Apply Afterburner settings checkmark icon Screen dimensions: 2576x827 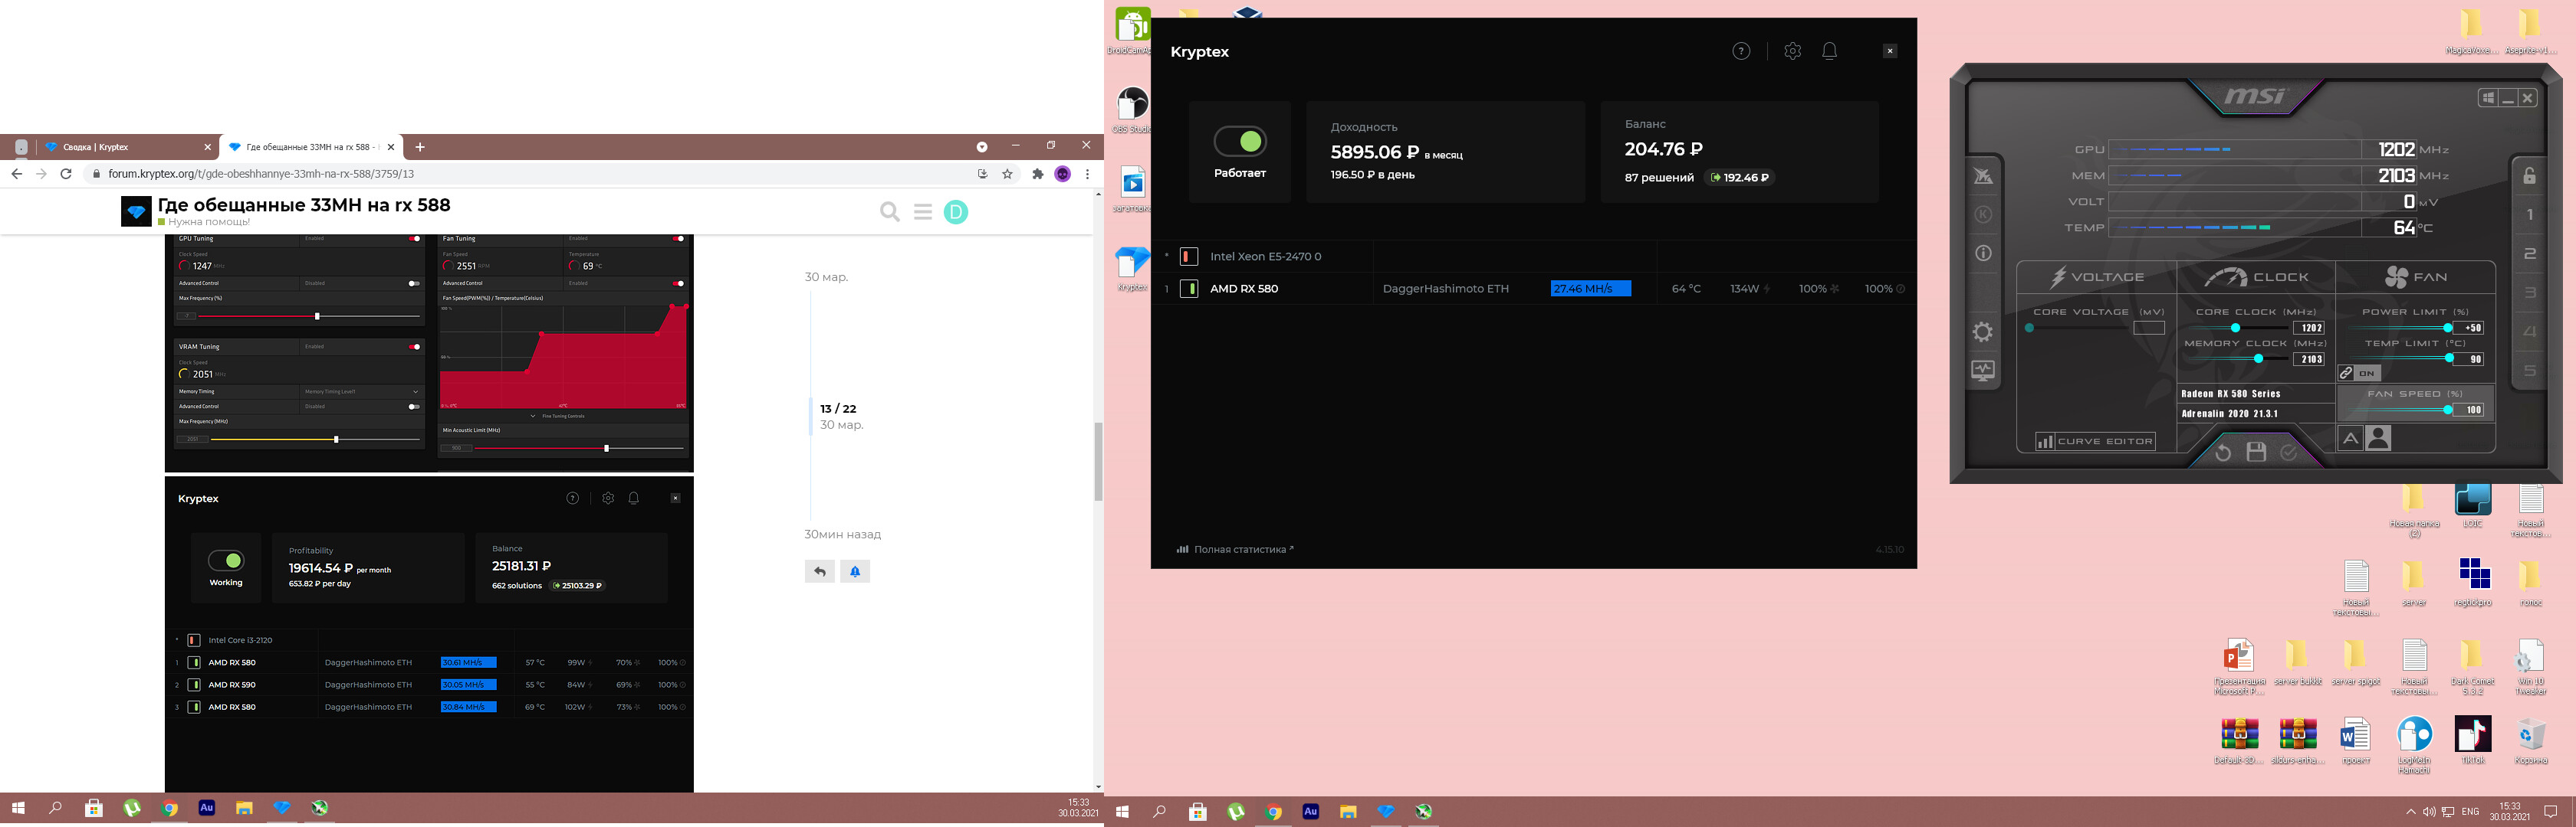(2289, 453)
